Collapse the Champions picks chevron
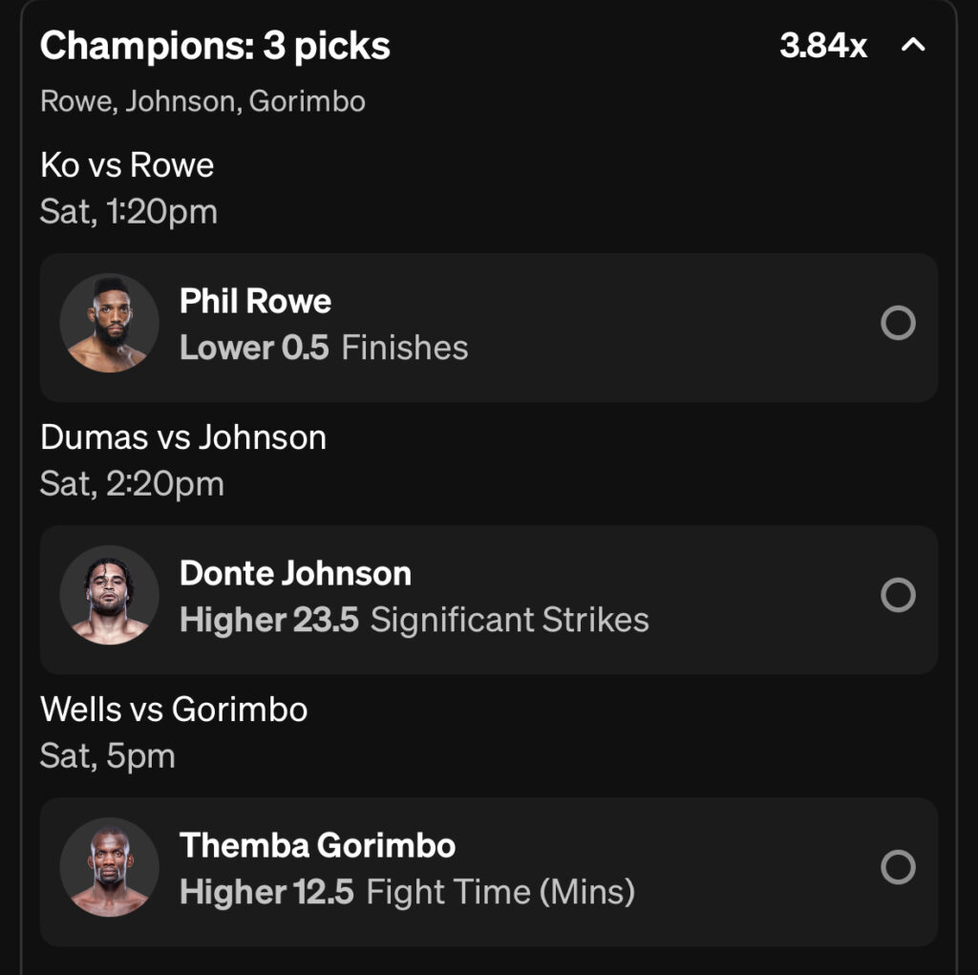This screenshot has width=978, height=975. click(x=914, y=45)
